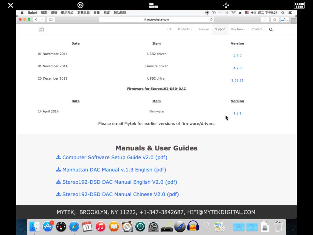Open the Reviews page

204,29
